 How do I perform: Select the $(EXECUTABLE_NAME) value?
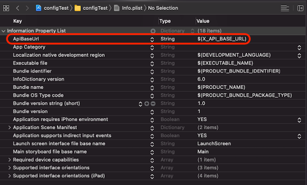tap(225, 63)
